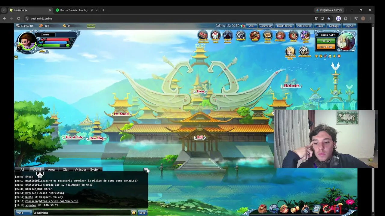Open a new browser tab

(103, 10)
